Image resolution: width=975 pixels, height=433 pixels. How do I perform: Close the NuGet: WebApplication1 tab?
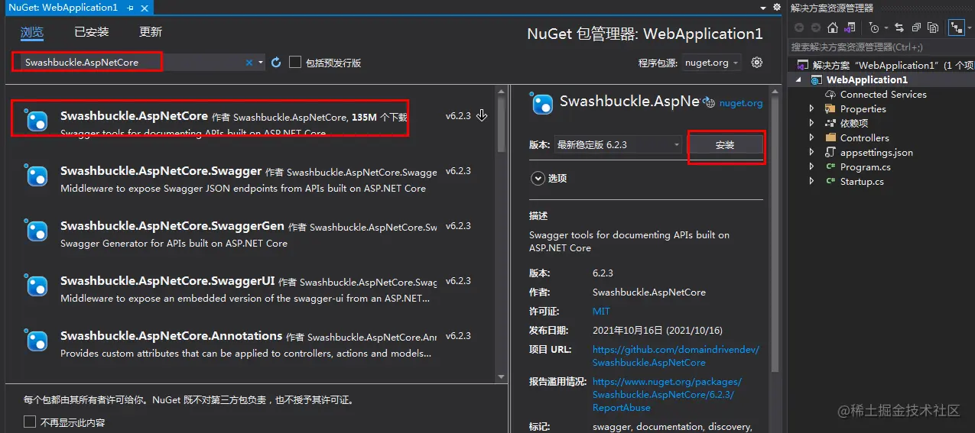pyautogui.click(x=145, y=7)
